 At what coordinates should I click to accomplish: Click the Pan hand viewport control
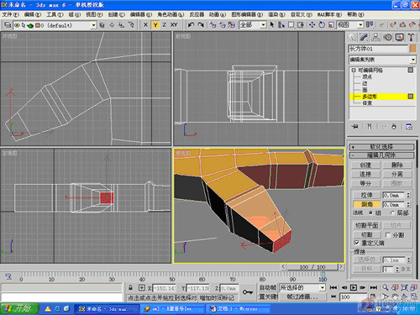click(395, 297)
